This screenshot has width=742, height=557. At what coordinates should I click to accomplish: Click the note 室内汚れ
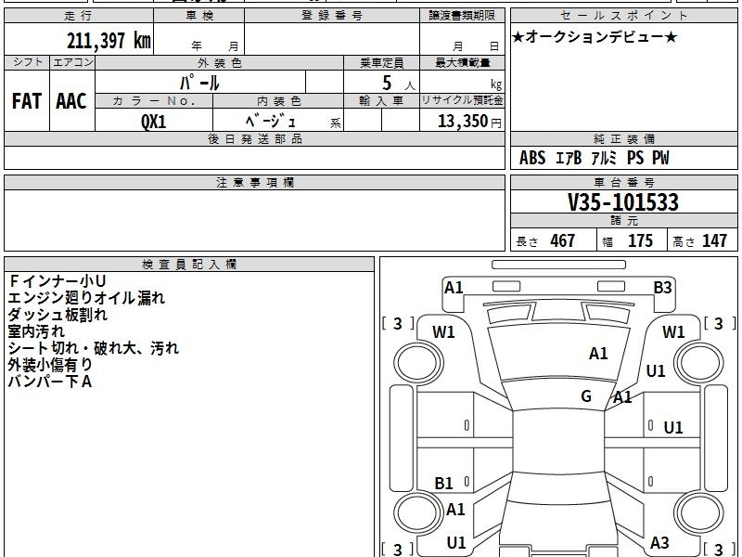pos(36,331)
